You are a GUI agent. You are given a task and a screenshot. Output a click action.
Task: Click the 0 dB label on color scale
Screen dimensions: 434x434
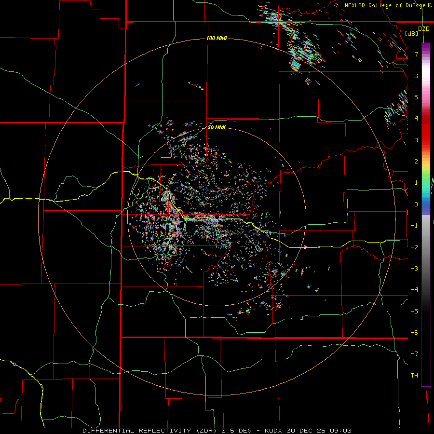tap(416, 204)
